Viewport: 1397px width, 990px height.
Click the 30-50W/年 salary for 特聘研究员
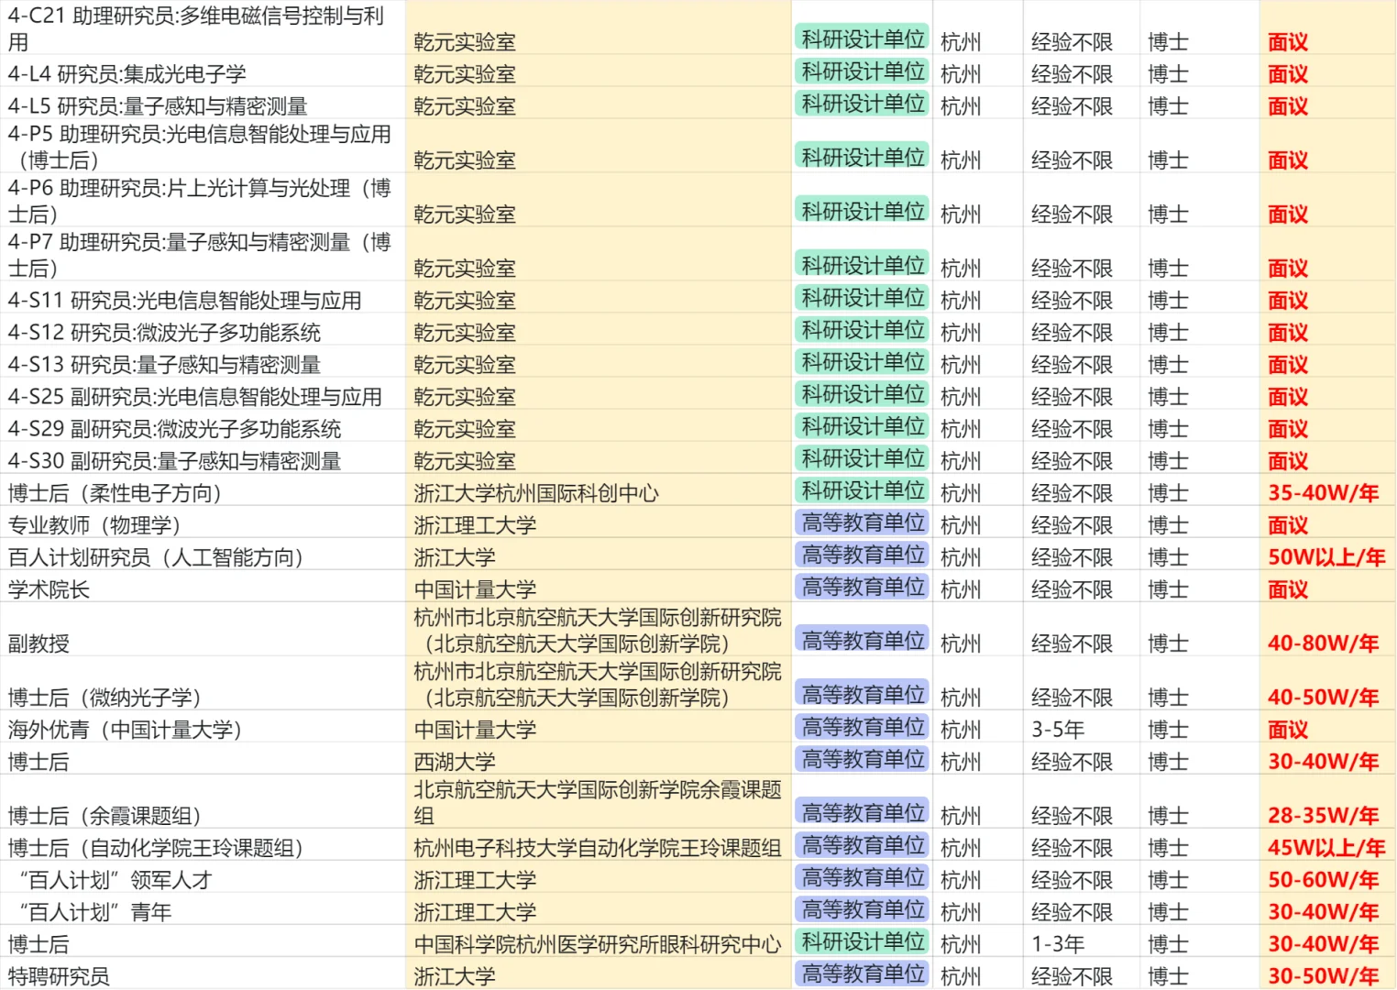[1325, 975]
